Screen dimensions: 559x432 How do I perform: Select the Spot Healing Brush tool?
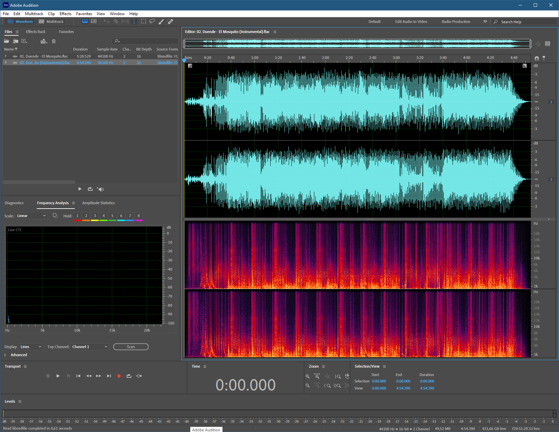tap(170, 21)
